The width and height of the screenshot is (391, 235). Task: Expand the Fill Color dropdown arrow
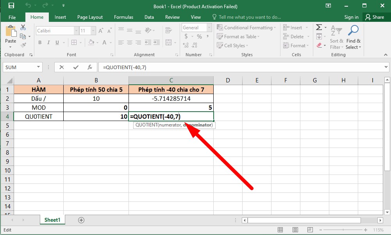97,43
